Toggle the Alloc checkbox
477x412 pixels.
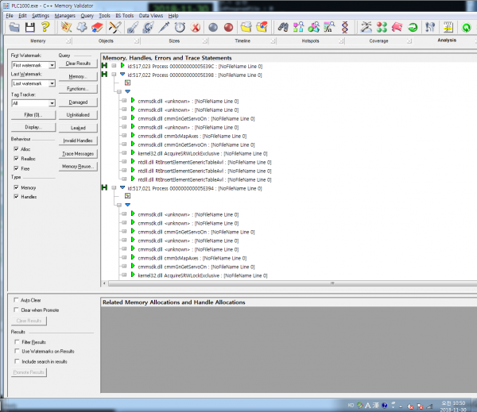click(x=16, y=149)
